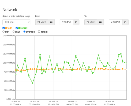This screenshot has width=131, height=106.
Task: Open the From time clock picker icon
Action: 76,22
